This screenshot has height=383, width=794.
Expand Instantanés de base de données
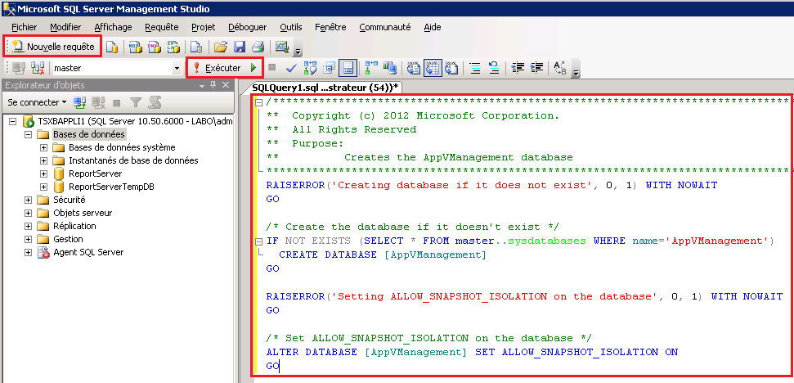coord(44,160)
